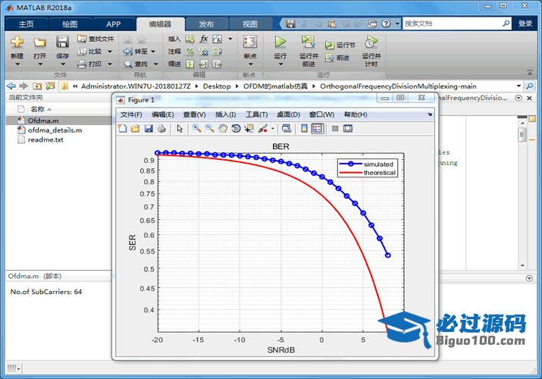Click 运行并计时 (Run and Time)

click(371, 51)
